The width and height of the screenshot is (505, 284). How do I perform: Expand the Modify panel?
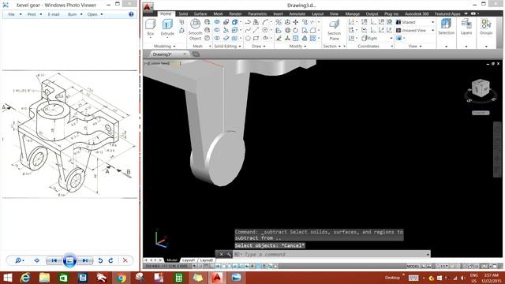297,47
